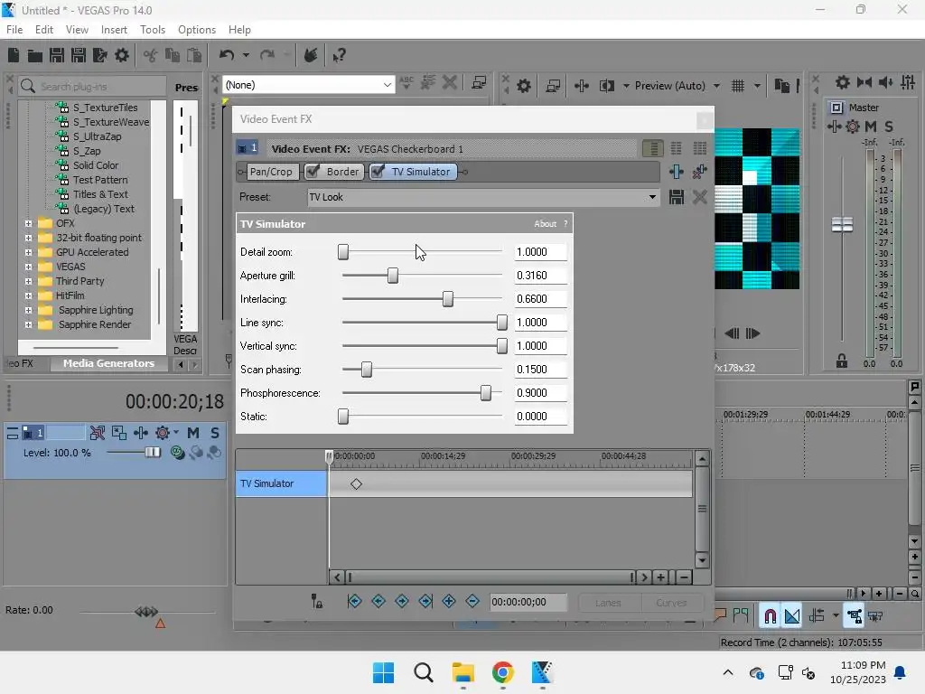Open the Tools menu
Image resolution: width=925 pixels, height=694 pixels.
click(153, 30)
